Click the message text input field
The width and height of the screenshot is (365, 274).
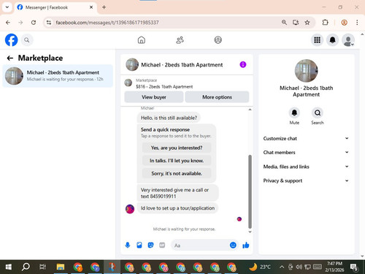click(201, 246)
